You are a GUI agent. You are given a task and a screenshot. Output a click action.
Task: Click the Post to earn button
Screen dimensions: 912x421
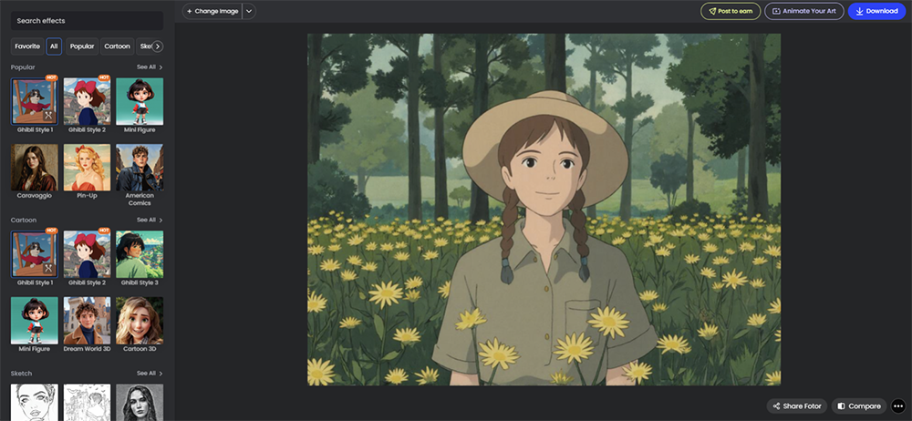point(731,11)
